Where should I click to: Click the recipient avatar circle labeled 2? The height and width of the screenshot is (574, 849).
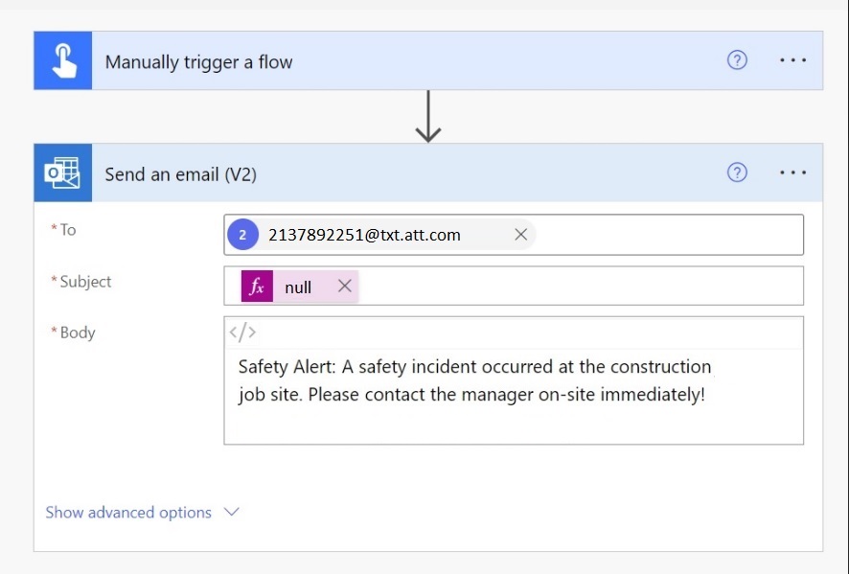(242, 235)
